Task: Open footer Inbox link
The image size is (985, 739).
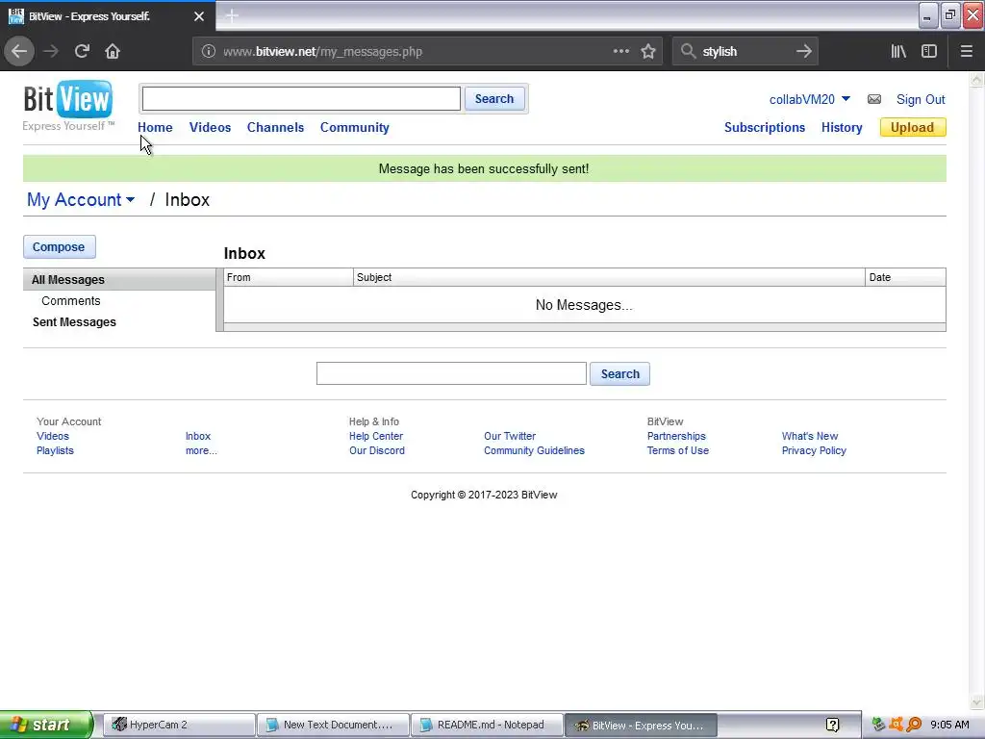Action: (x=198, y=436)
